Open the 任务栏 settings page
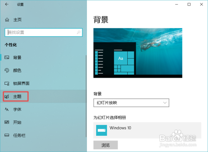 tap(43, 135)
